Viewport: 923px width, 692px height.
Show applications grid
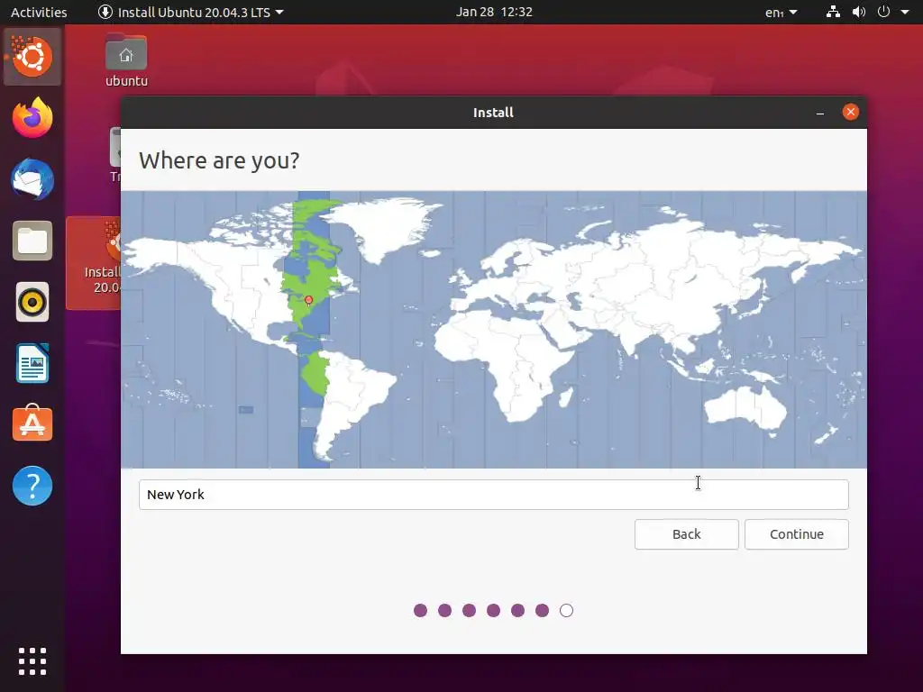tap(32, 661)
